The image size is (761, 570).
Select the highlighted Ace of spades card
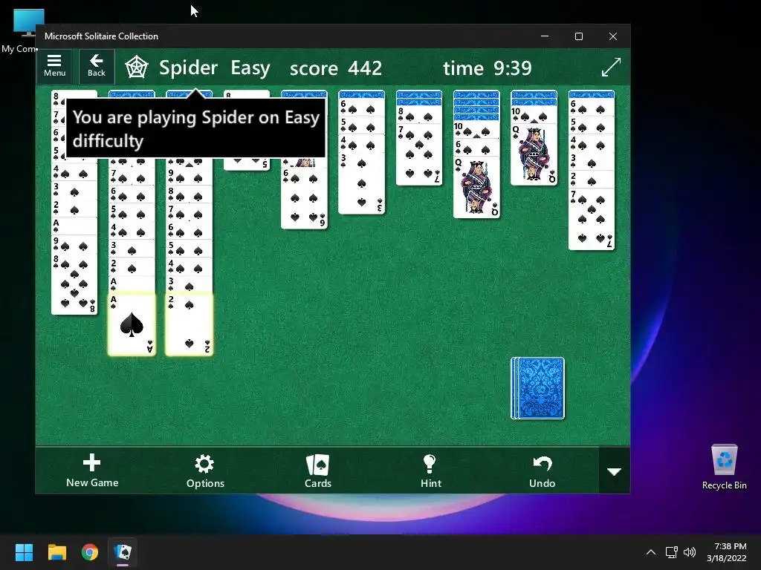pos(132,324)
